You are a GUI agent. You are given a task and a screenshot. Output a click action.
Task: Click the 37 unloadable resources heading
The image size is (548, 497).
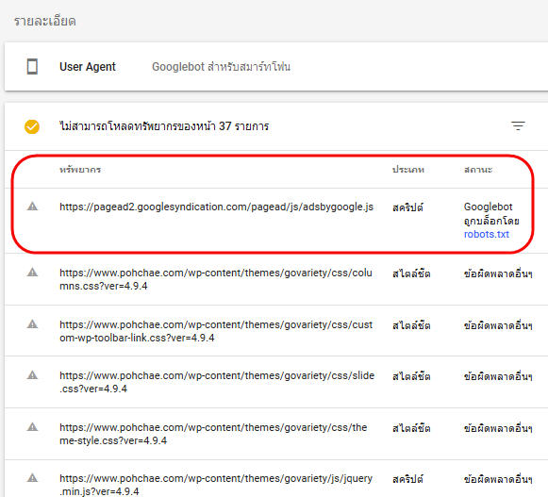164,126
